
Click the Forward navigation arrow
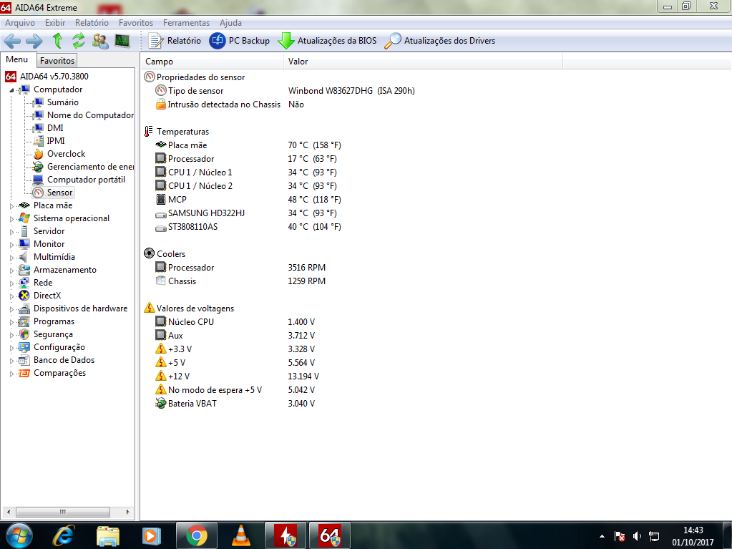(34, 41)
